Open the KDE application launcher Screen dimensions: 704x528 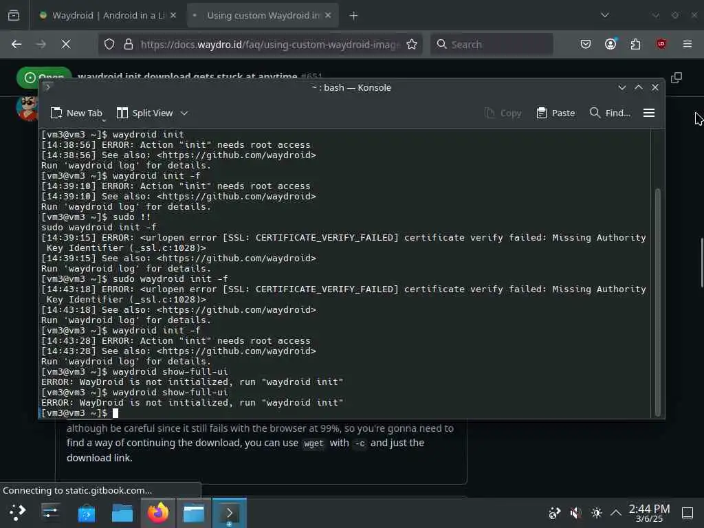[17, 513]
